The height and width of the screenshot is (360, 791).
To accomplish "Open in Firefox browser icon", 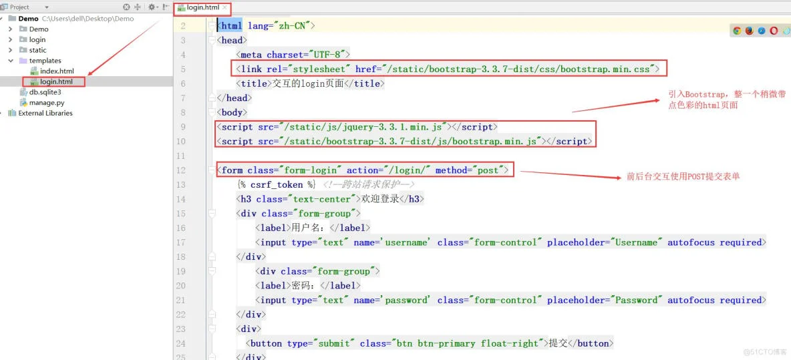I will [x=749, y=31].
